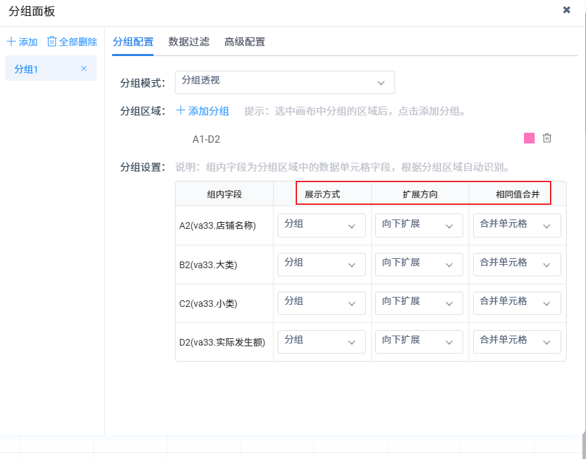
Task: Expand 展示方式 dropdown for D2 实际发生额 row
Action: (321, 342)
